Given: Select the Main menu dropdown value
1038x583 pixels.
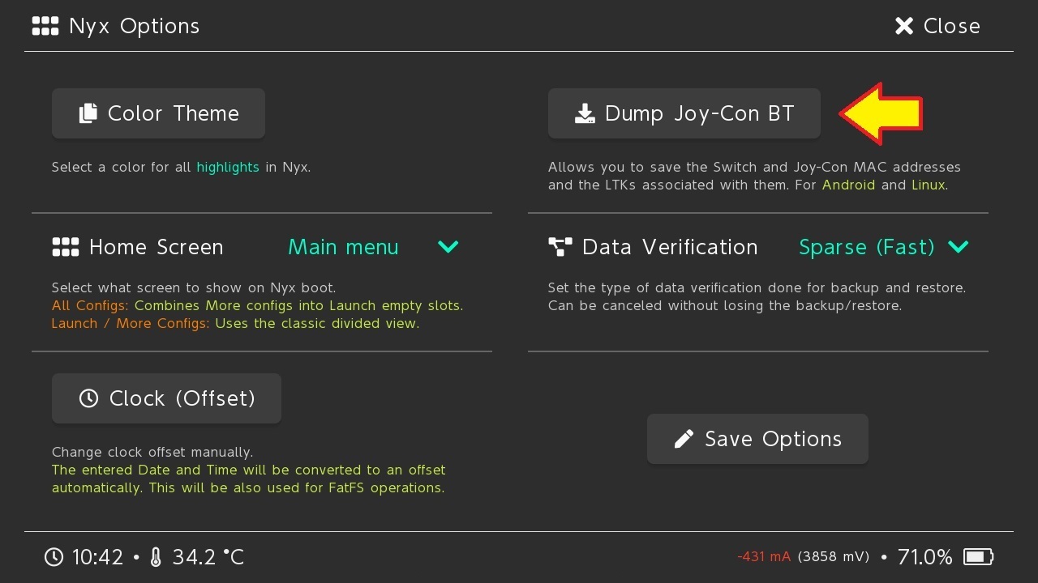Looking at the screenshot, I should 343,247.
